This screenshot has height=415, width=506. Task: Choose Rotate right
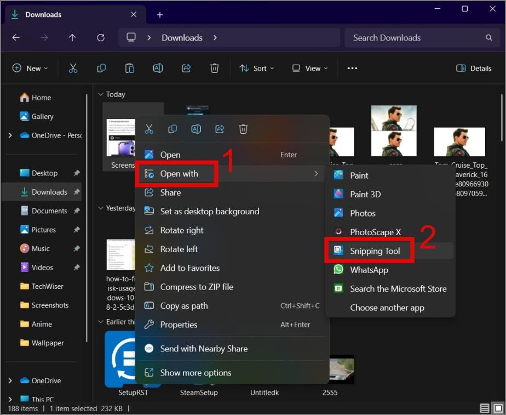[229, 230]
